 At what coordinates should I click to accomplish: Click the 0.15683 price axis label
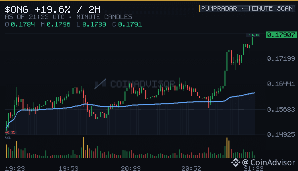[281, 109]
